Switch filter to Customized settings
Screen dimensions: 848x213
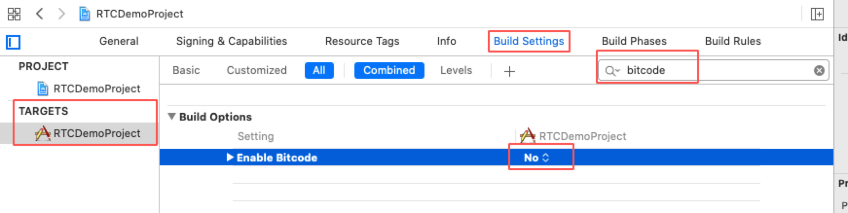257,71
